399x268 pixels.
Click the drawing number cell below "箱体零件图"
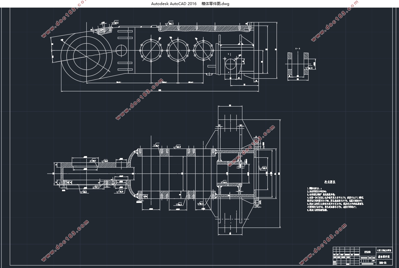383,263
